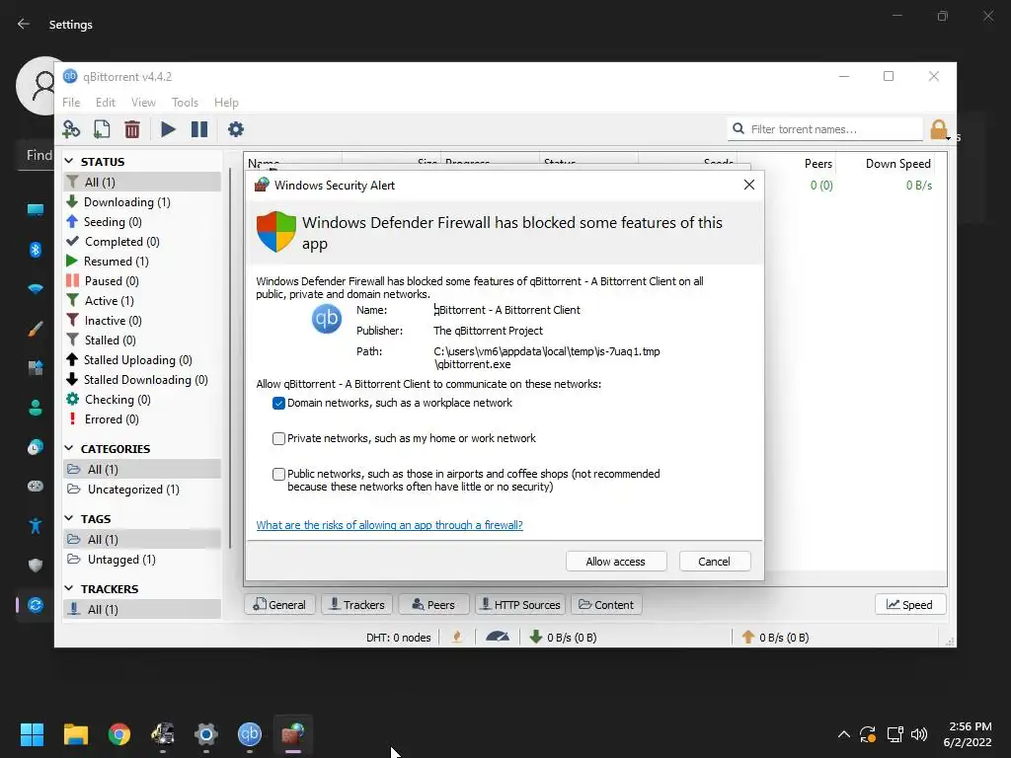Viewport: 1011px width, 758px height.
Task: Click the Windows Firewall alert taskbar icon
Action: [x=293, y=734]
